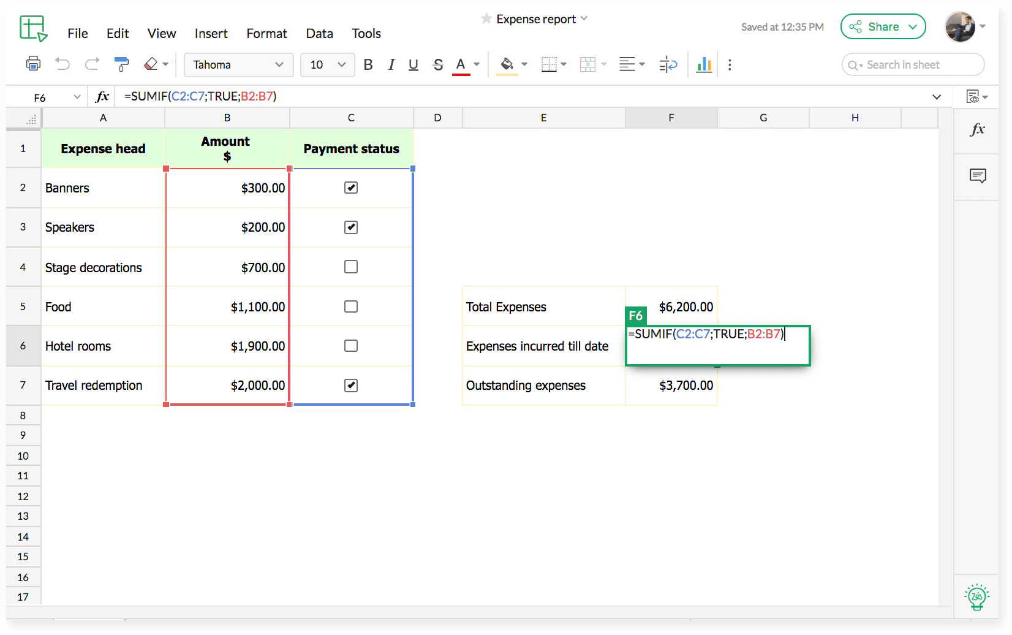Click the Print icon in toolbar

point(33,64)
